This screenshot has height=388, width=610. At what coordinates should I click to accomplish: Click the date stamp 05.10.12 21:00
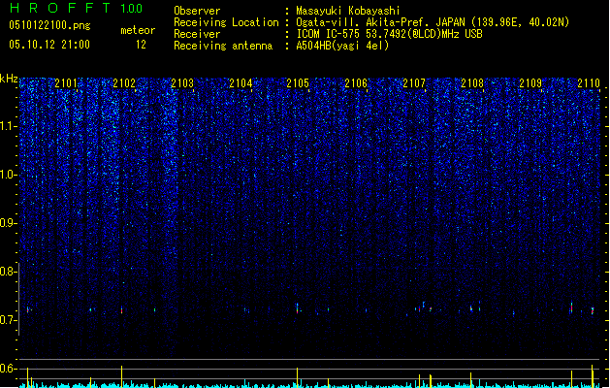(49, 45)
